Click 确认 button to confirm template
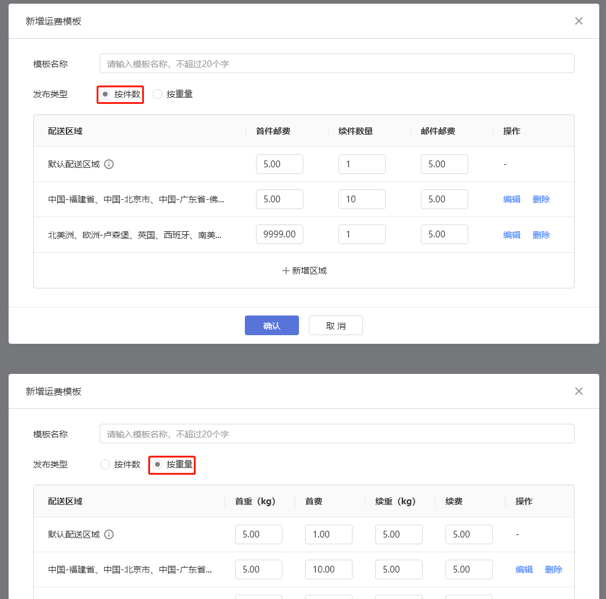 click(271, 325)
